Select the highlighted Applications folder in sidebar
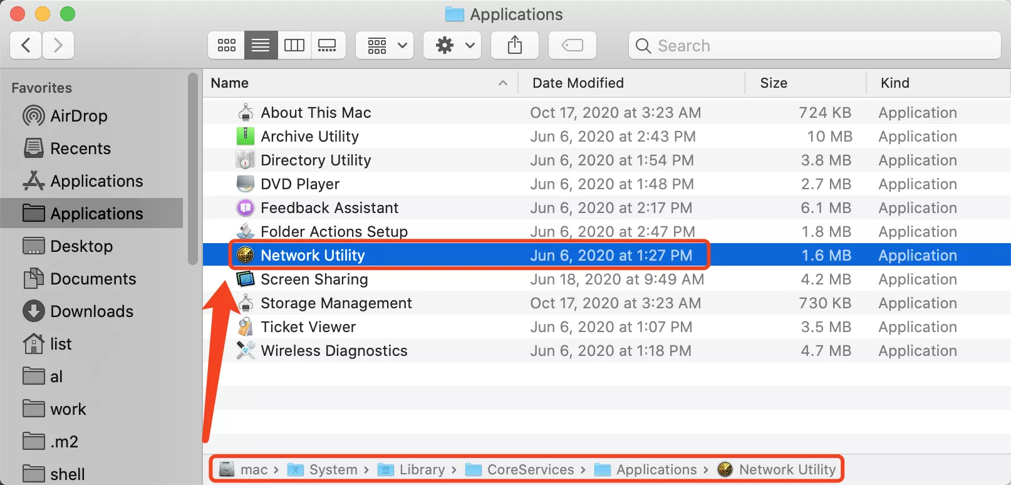The image size is (1011, 485). (92, 214)
